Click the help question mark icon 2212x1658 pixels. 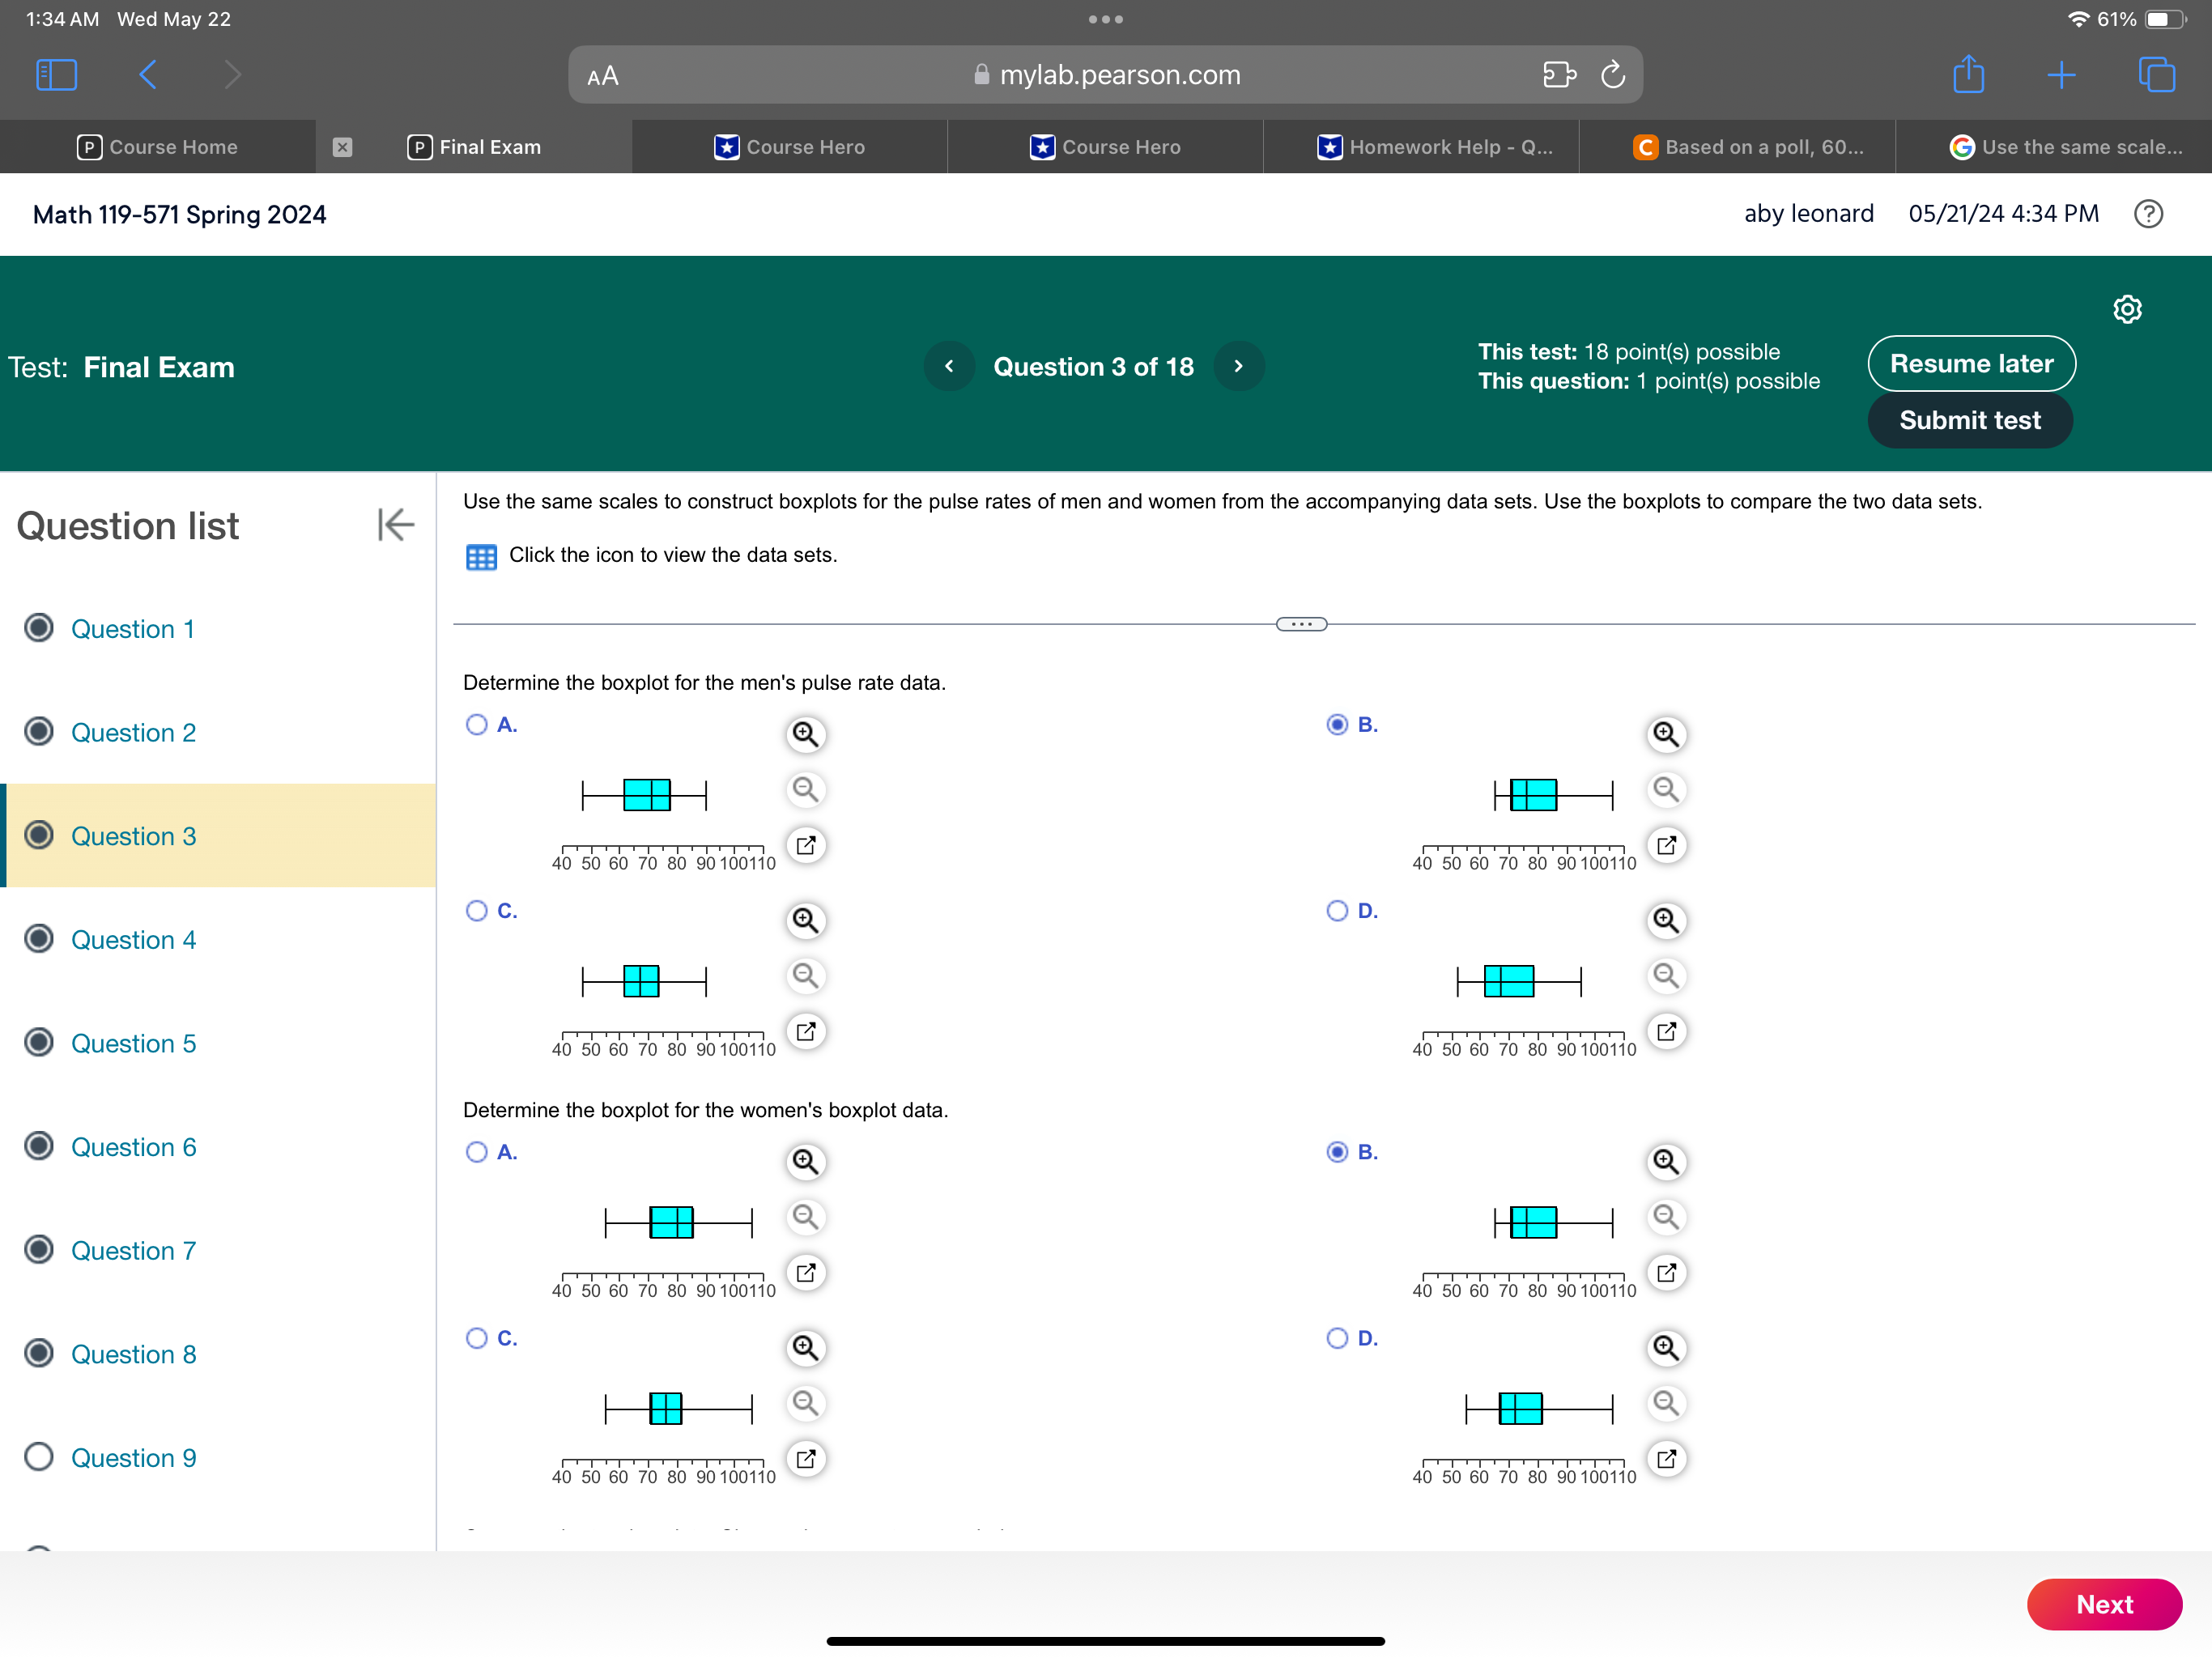2147,214
